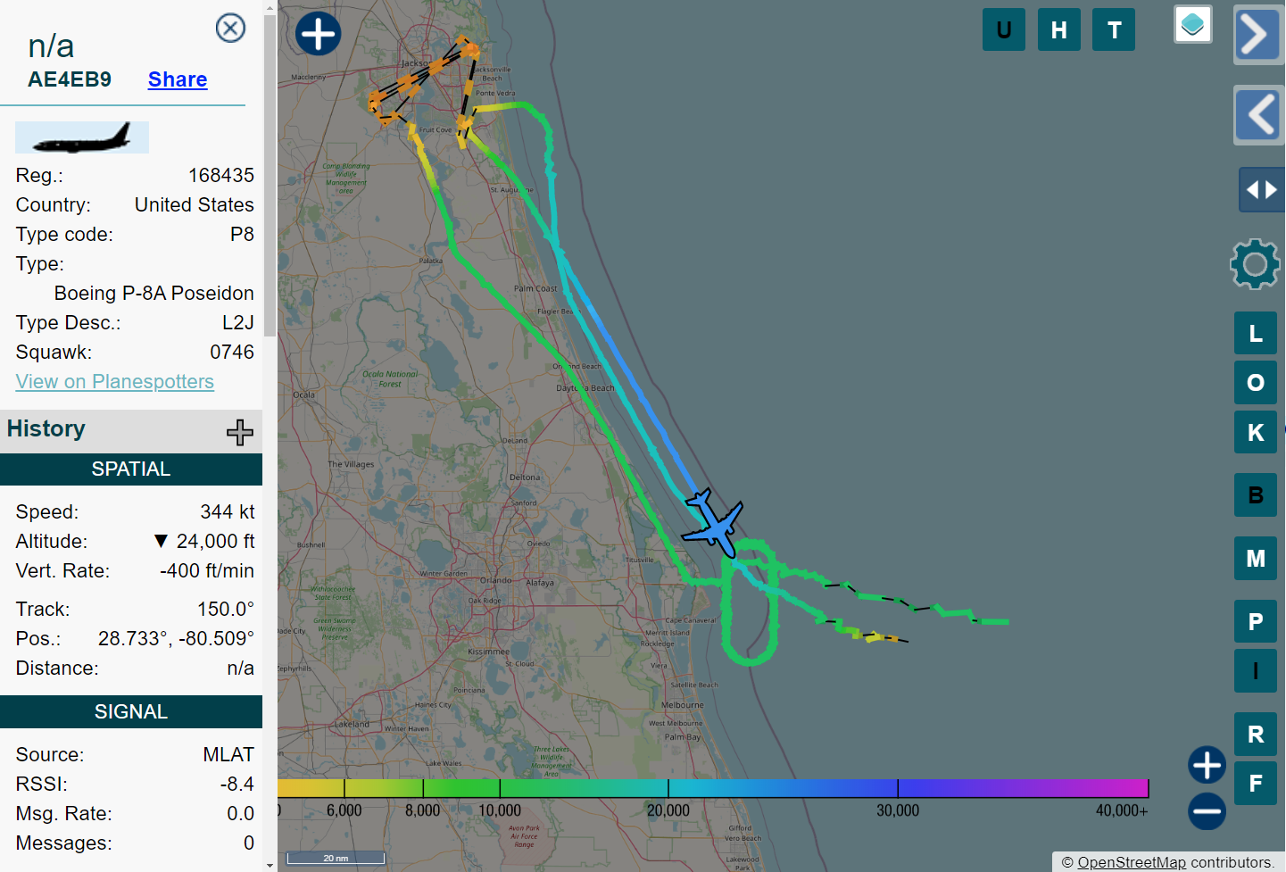
Task: Click the speed value 344 kt
Action: tap(228, 512)
